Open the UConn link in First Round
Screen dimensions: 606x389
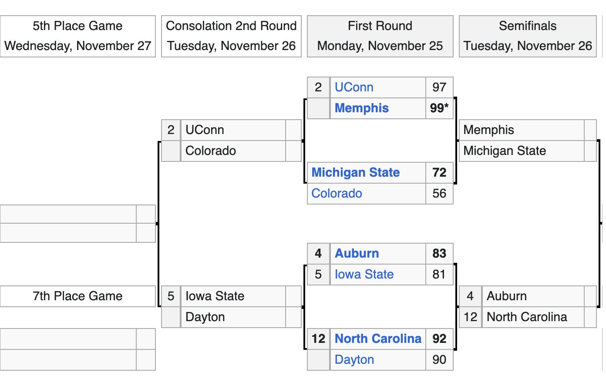click(x=354, y=87)
